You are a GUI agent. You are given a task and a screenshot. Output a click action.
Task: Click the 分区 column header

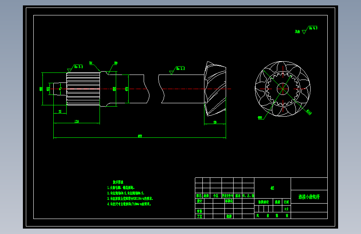(x=216, y=196)
